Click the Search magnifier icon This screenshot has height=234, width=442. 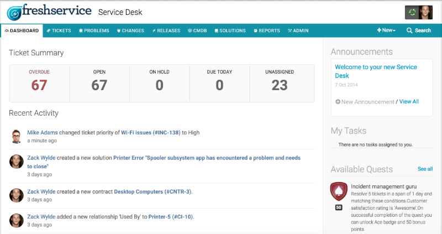point(409,30)
